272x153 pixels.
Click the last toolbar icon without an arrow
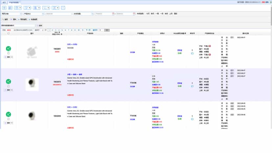click(x=63, y=8)
